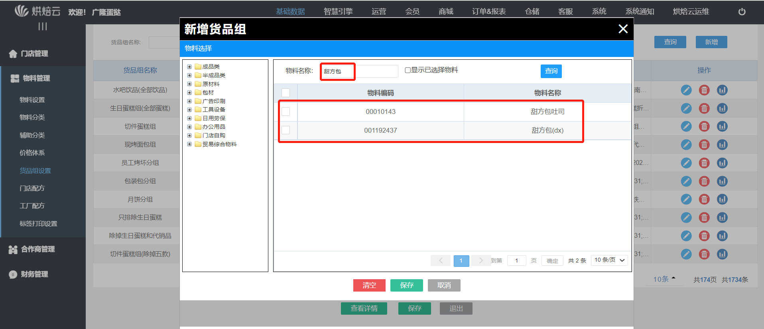Expand the 成品类 tree node
This screenshot has width=764, height=329.
tap(189, 67)
